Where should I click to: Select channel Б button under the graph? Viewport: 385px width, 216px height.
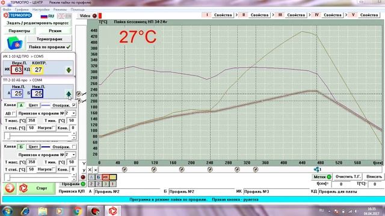(99, 177)
